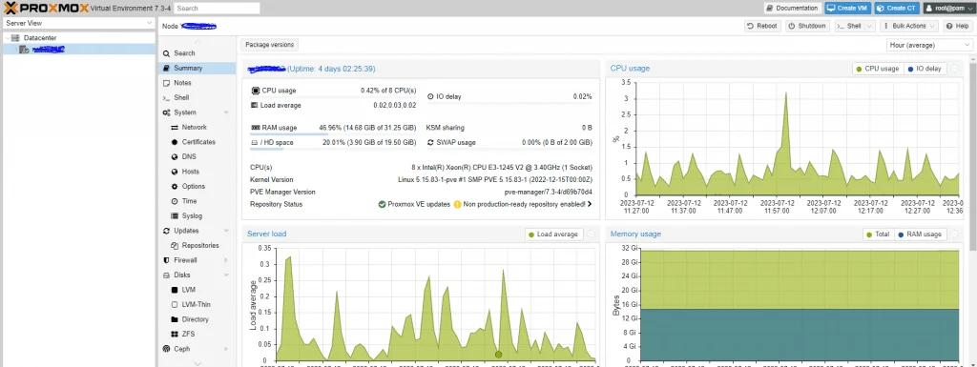Click the LVM filled square icon
Image resolution: width=977 pixels, height=367 pixels.
pos(176,290)
